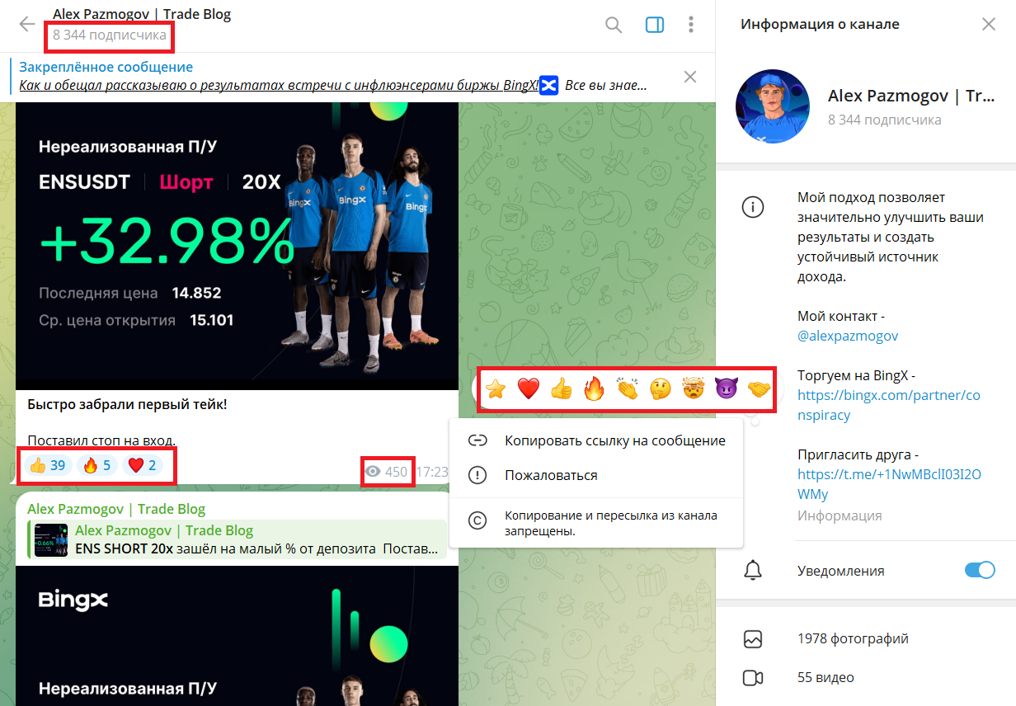1016x706 pixels.
Task: React with the star emoji
Action: click(496, 388)
